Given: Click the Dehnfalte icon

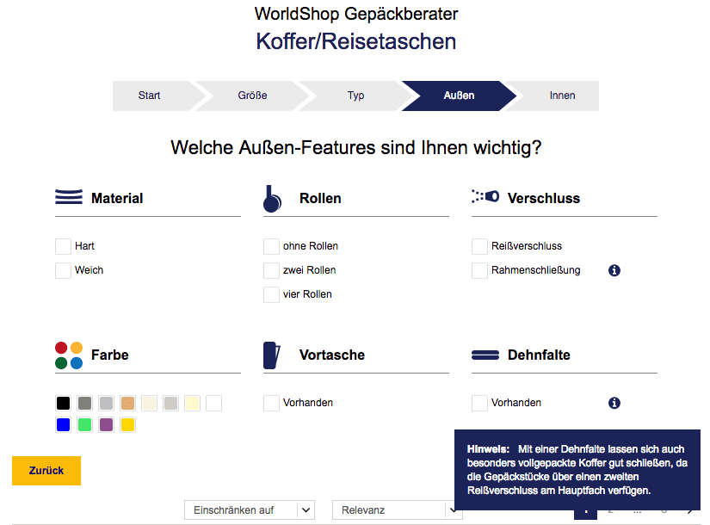Looking at the screenshot, I should pos(485,353).
